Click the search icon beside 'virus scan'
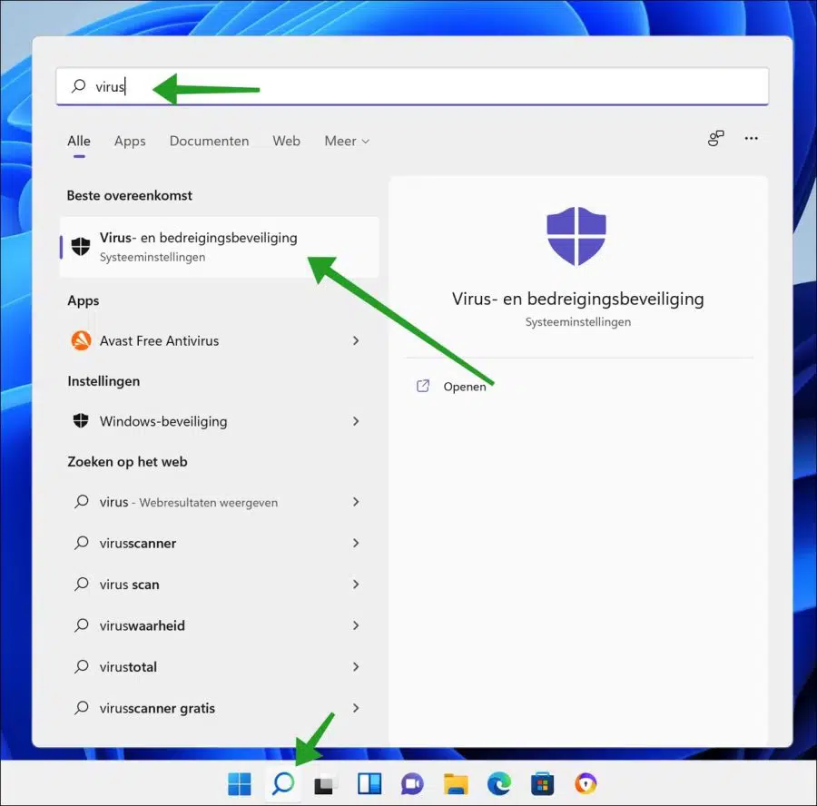This screenshot has height=806, width=817. coord(82,584)
